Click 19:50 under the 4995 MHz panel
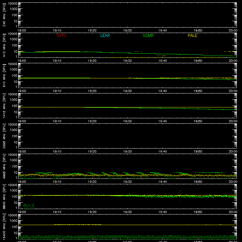This screenshot has height=242, width=242. pos(198,182)
